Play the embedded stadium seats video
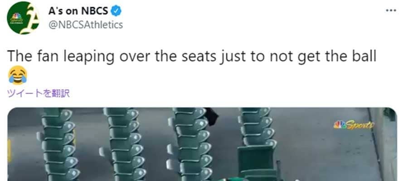This screenshot has width=408, height=181. [x=202, y=144]
